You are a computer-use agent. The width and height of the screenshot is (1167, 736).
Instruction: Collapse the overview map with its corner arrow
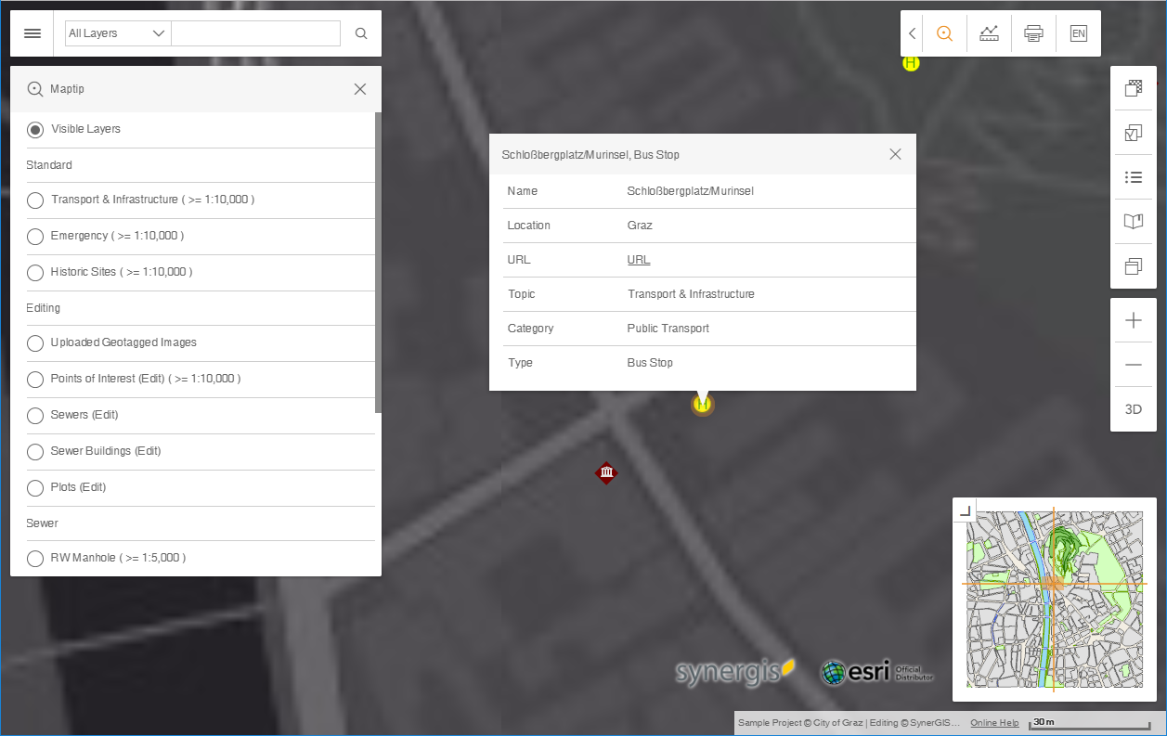tap(964, 509)
